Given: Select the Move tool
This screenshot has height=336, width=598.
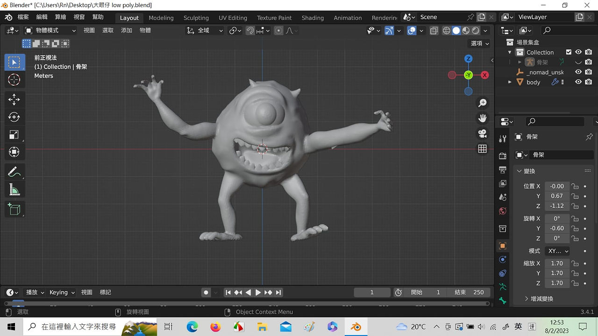Looking at the screenshot, I should pyautogui.click(x=14, y=99).
